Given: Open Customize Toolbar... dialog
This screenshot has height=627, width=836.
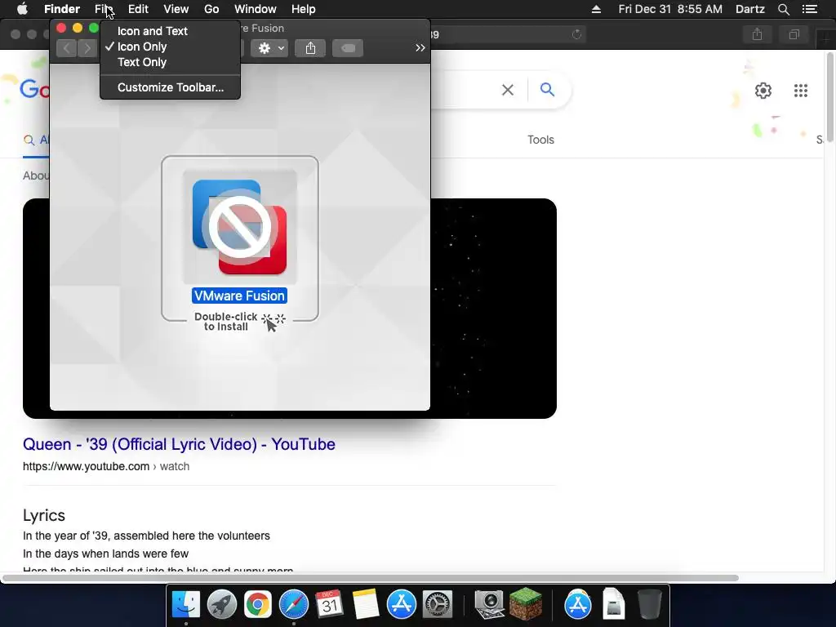Looking at the screenshot, I should coord(170,87).
